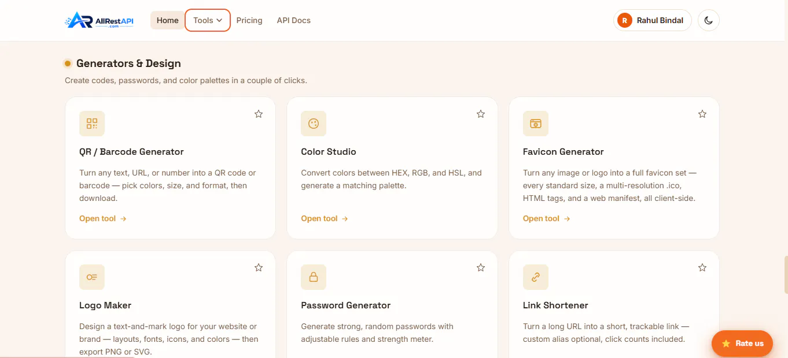This screenshot has width=788, height=358.
Task: Open the QR / Barcode Generator icon
Action: click(x=92, y=124)
